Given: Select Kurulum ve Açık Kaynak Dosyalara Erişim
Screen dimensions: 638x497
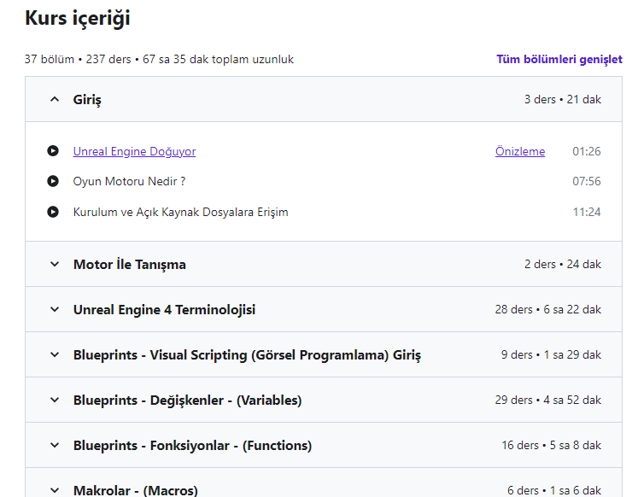Looking at the screenshot, I should pos(180,212).
